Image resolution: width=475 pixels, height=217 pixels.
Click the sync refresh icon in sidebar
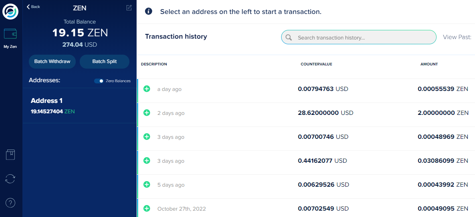pyautogui.click(x=10, y=179)
